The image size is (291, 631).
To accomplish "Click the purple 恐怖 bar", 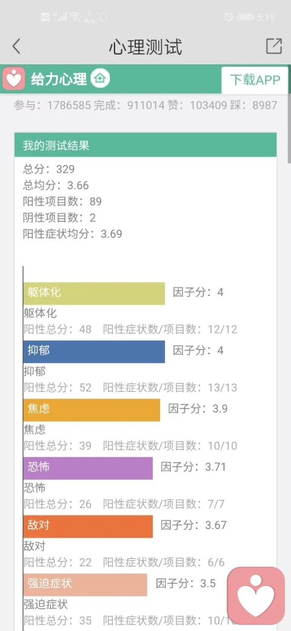I will (88, 468).
